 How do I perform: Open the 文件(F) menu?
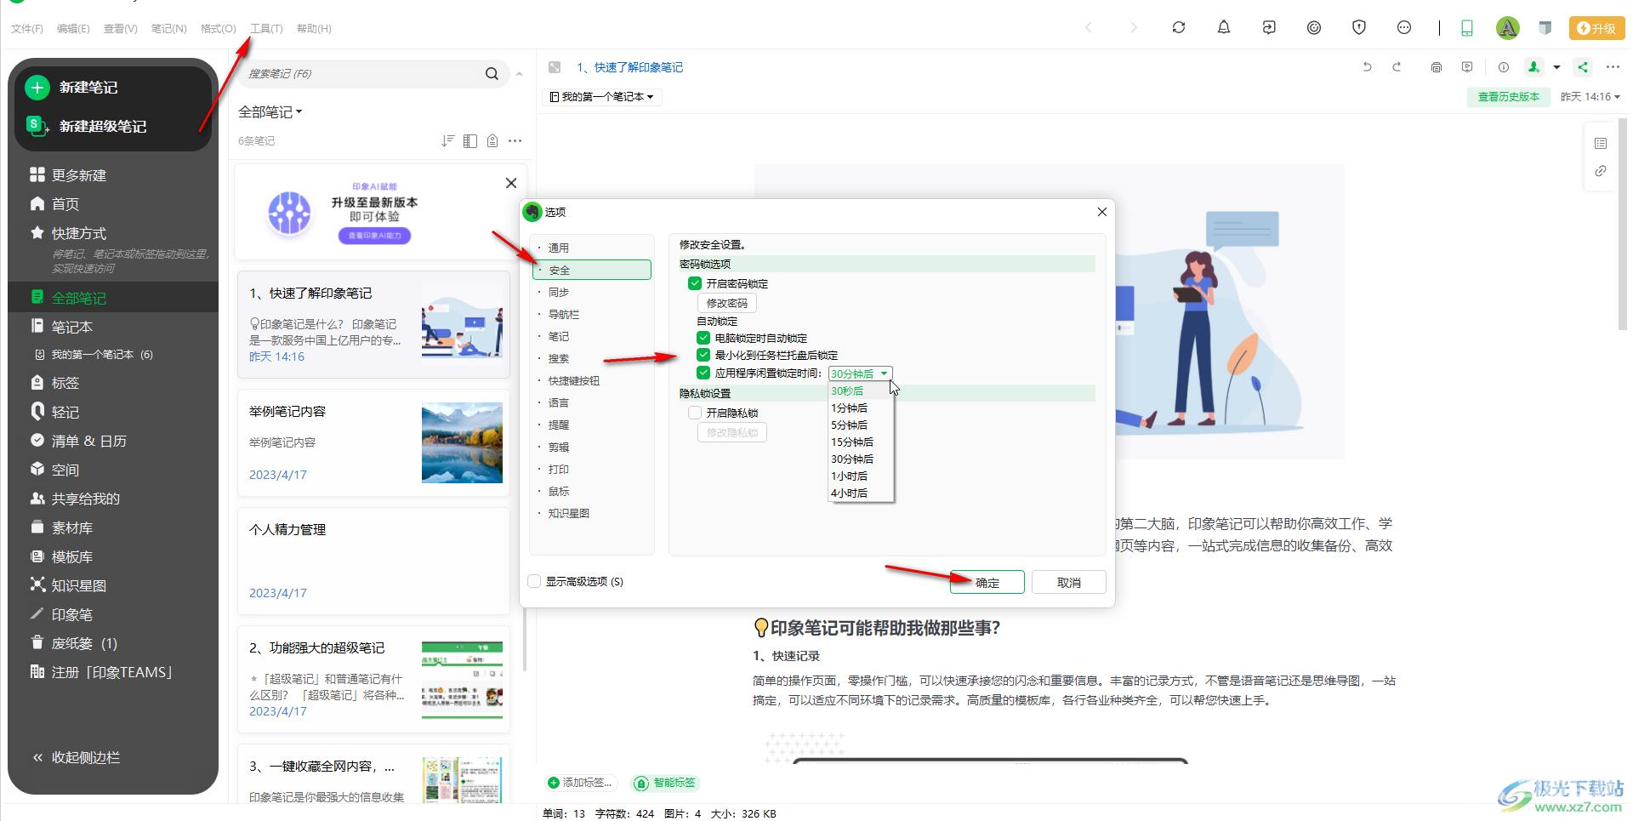tap(26, 29)
